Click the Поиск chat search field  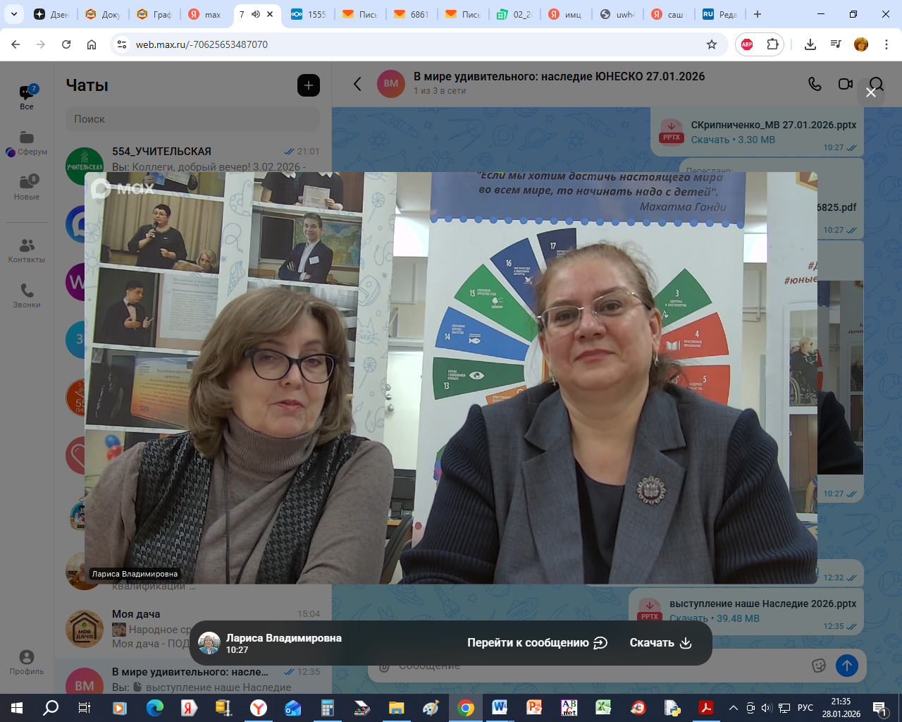click(x=192, y=119)
